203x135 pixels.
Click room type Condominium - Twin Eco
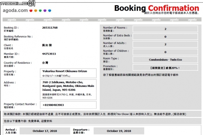(x=165, y=60)
